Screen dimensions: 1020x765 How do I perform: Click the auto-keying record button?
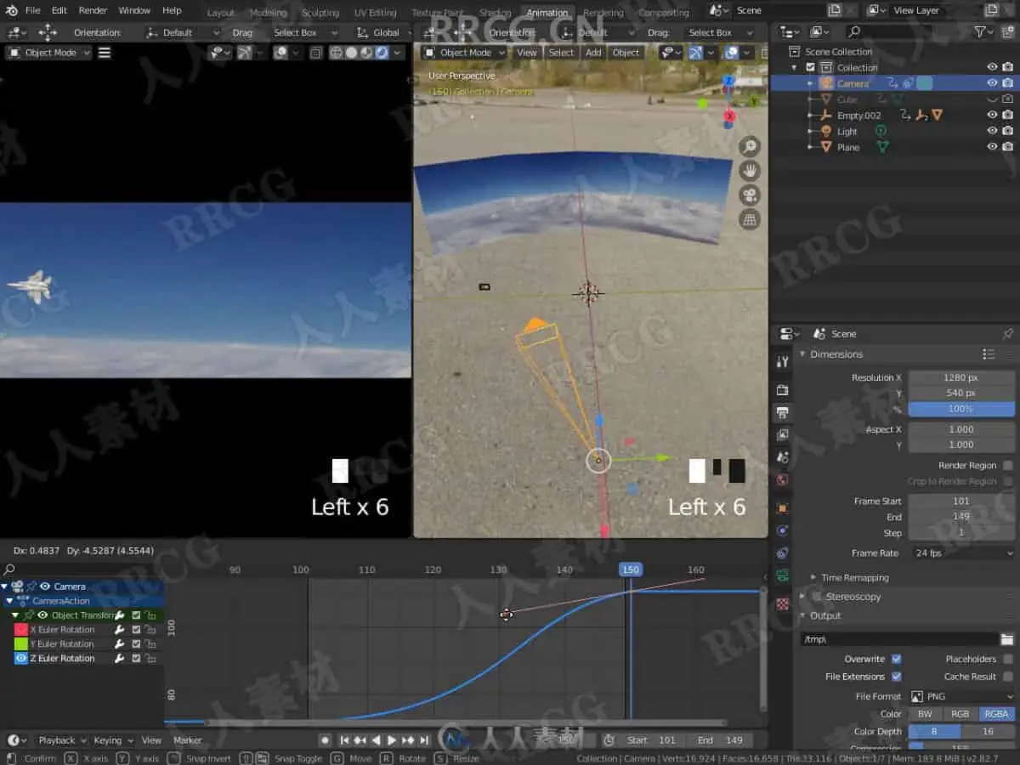coord(325,740)
